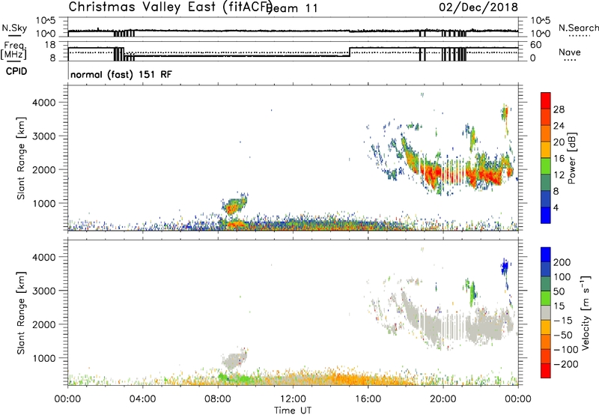Click the "4" tick on Power colorbar
The image size is (599, 415).
tap(556, 207)
